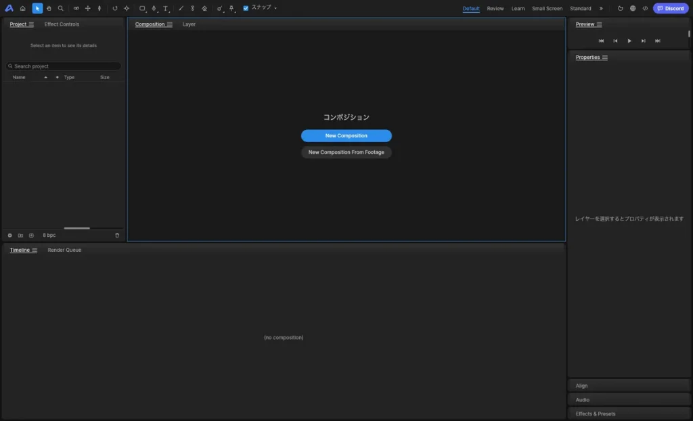
Task: Select the Zoom magnifier tool
Action: click(60, 8)
